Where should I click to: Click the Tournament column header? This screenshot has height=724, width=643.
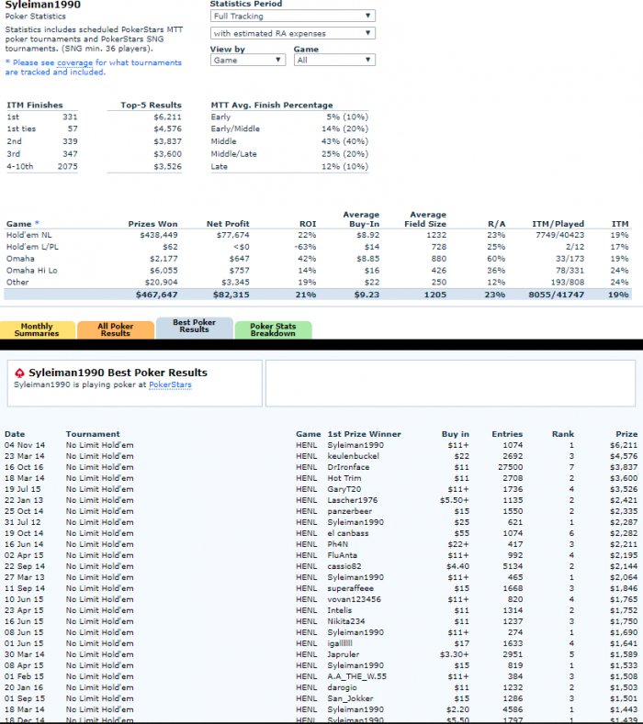93,434
